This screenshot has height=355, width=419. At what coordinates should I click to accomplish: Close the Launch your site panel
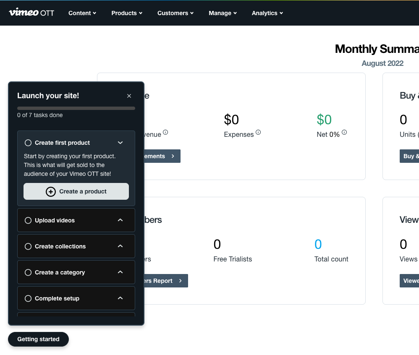coord(129,96)
